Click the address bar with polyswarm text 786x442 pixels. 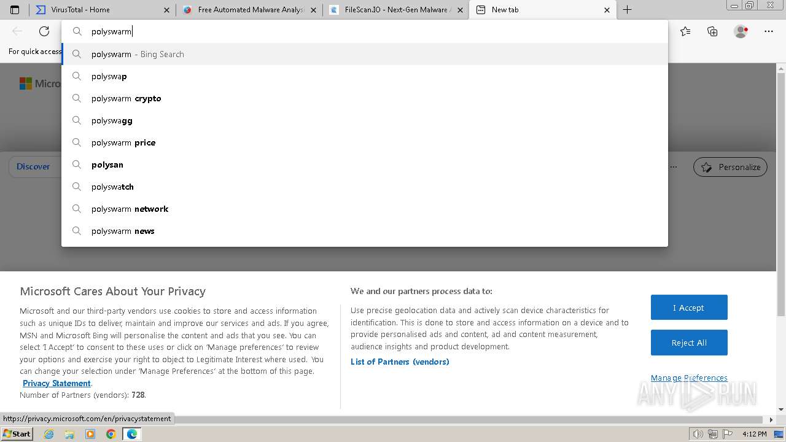pyautogui.click(x=365, y=31)
